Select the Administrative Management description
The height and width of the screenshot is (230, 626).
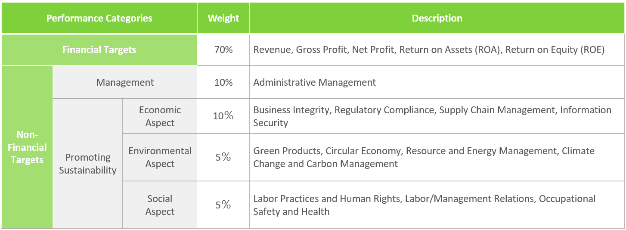pyautogui.click(x=314, y=82)
